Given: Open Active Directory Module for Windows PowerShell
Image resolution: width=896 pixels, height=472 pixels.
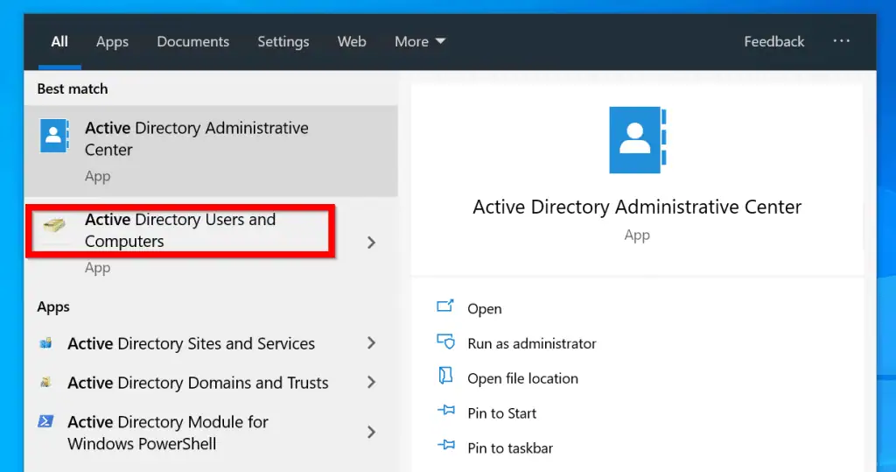Looking at the screenshot, I should [x=167, y=433].
